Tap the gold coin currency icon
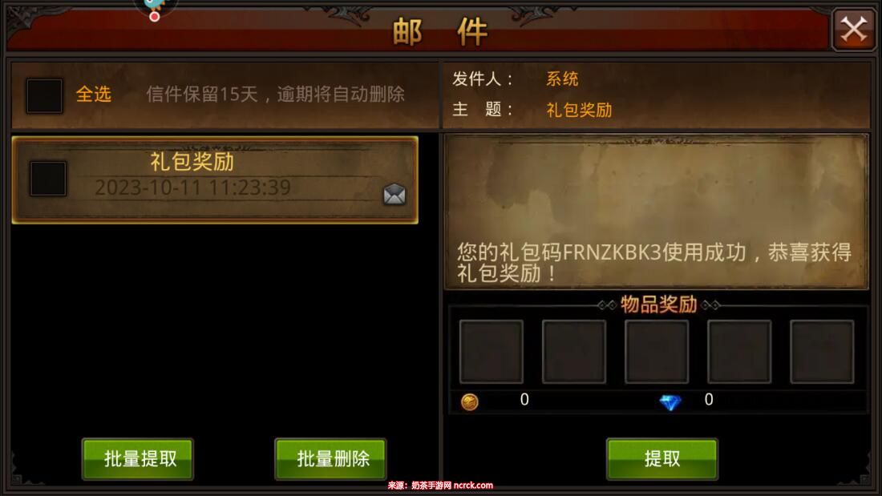 pos(470,401)
